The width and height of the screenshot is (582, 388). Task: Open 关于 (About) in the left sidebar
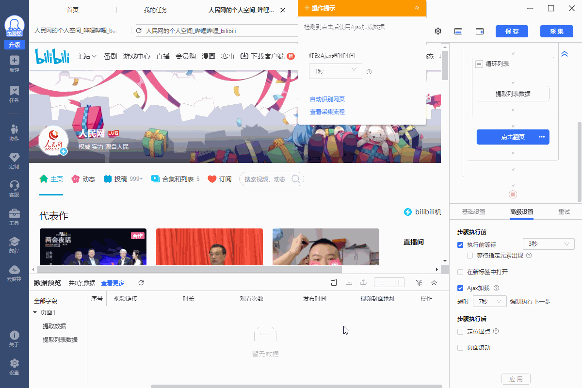coord(15,339)
